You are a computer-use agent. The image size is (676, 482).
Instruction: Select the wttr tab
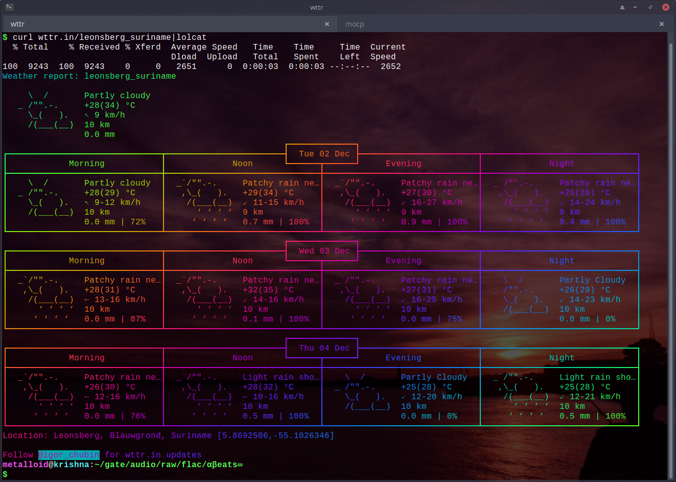[17, 24]
